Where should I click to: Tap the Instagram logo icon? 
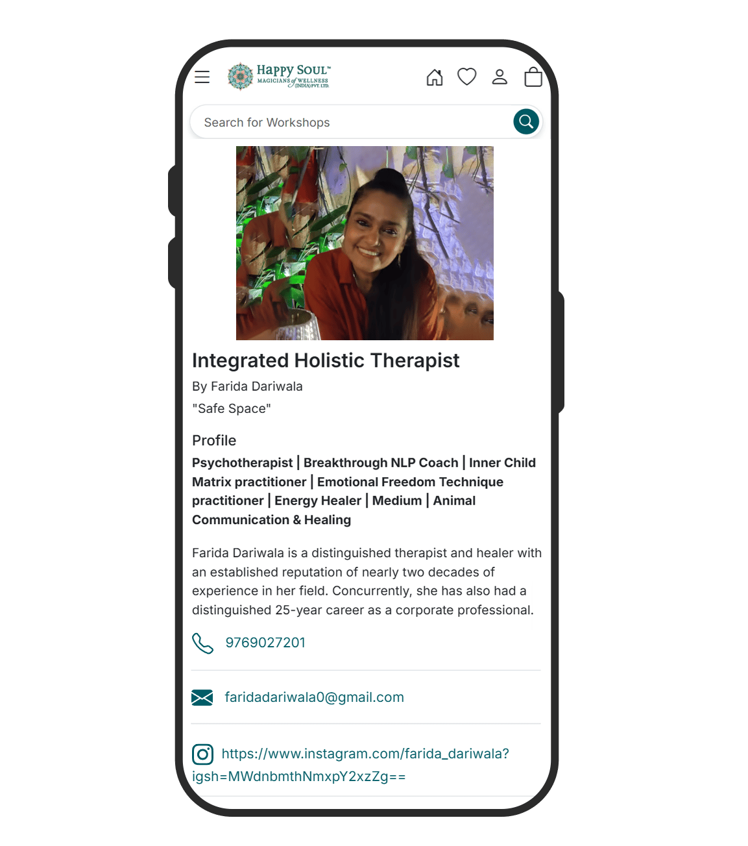202,754
